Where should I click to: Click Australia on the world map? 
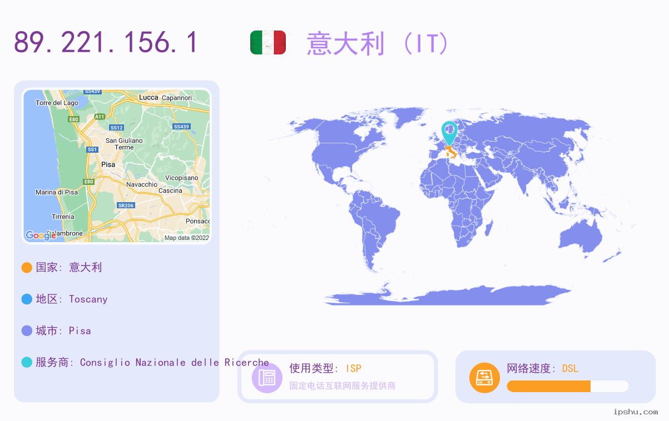pos(580,239)
